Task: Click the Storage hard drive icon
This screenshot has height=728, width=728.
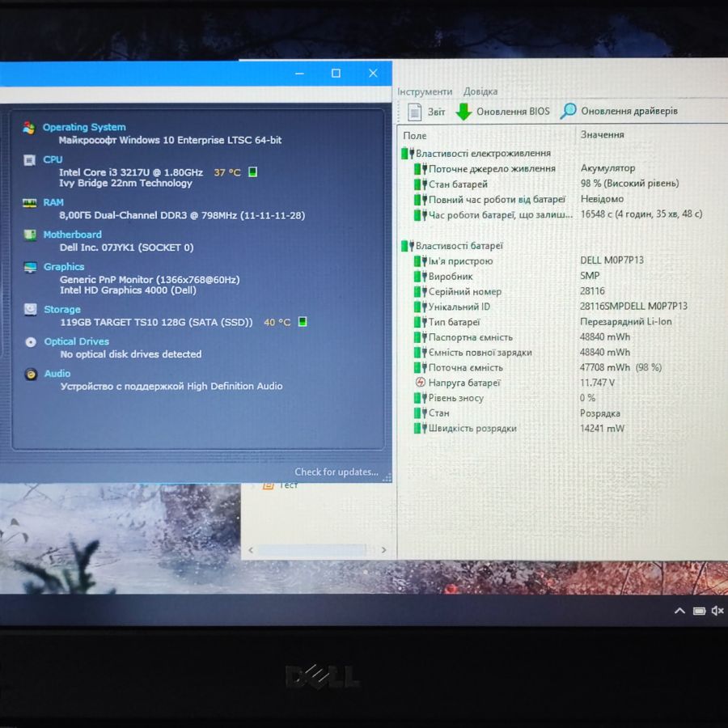Action: pos(31,310)
